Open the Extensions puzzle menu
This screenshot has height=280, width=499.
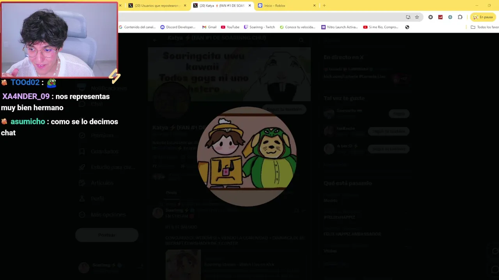click(460, 17)
